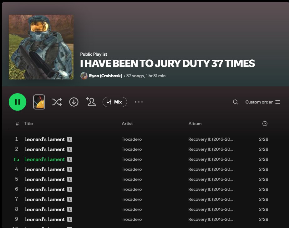Open artist Trocadero in row 7
Image resolution: width=289 pixels, height=228 pixels.
[x=132, y=199]
